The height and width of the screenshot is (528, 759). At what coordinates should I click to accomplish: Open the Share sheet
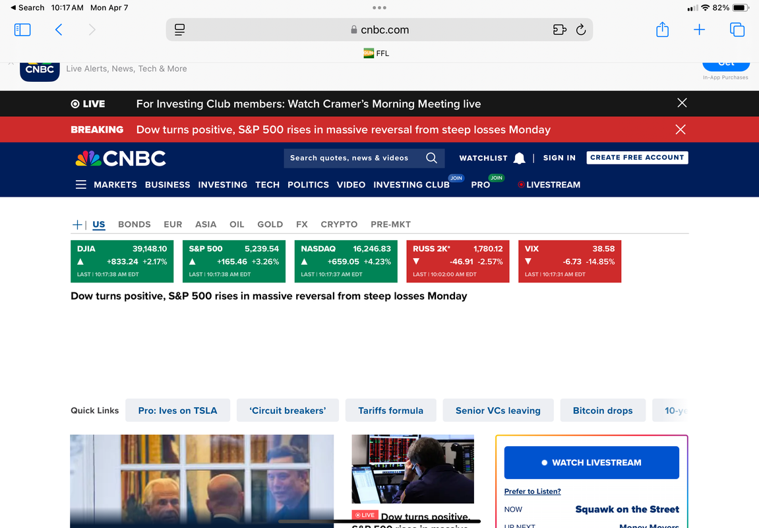tap(662, 30)
